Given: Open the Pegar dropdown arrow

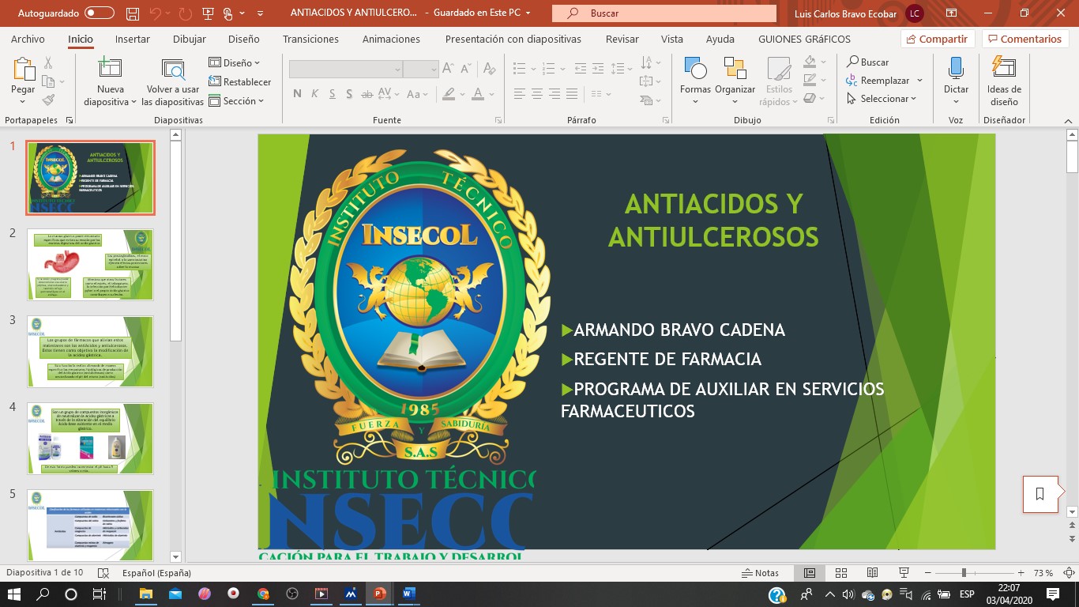Looking at the screenshot, I should [x=23, y=101].
